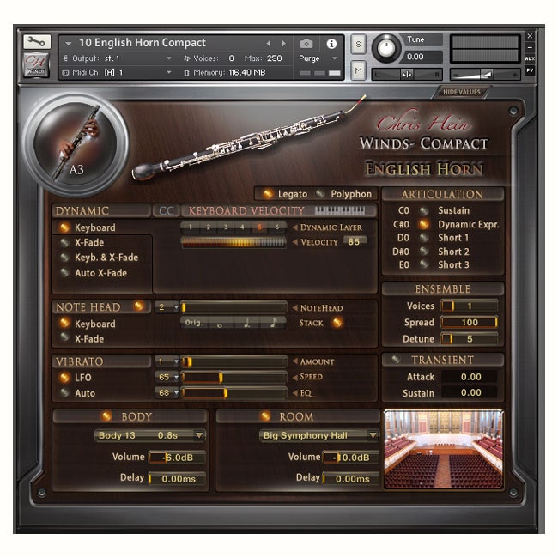Open the Note Head value 2 dropdown
The image size is (558, 558).
167,307
